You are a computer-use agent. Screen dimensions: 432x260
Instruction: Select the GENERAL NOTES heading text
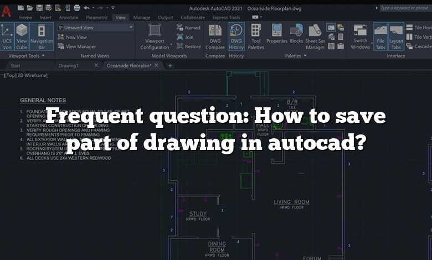(43, 100)
